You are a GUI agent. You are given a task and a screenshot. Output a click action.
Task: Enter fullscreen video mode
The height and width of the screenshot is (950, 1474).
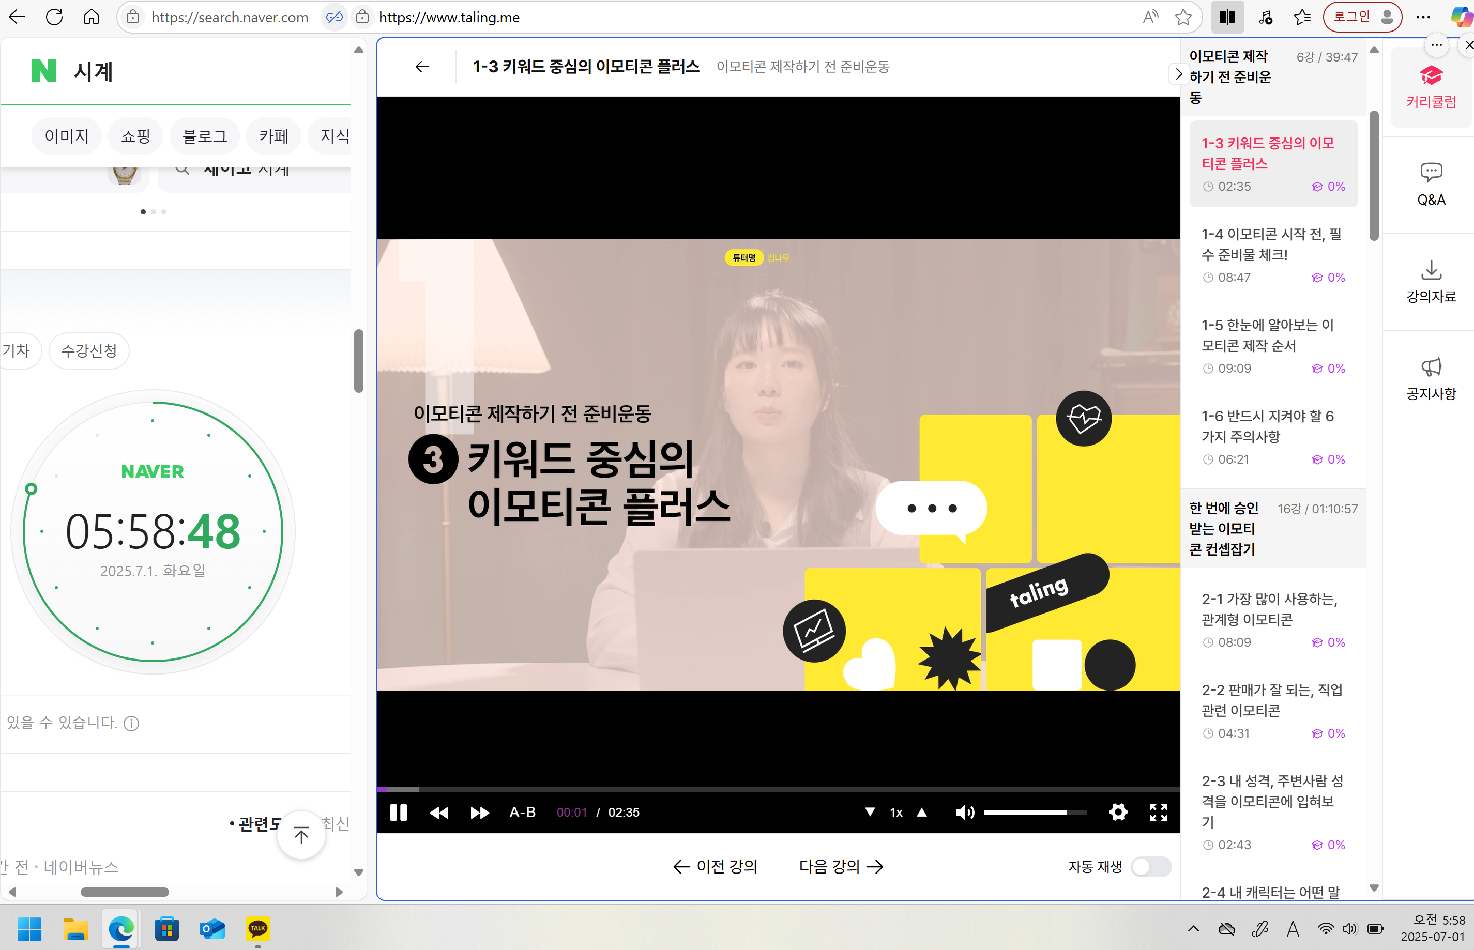(1158, 813)
